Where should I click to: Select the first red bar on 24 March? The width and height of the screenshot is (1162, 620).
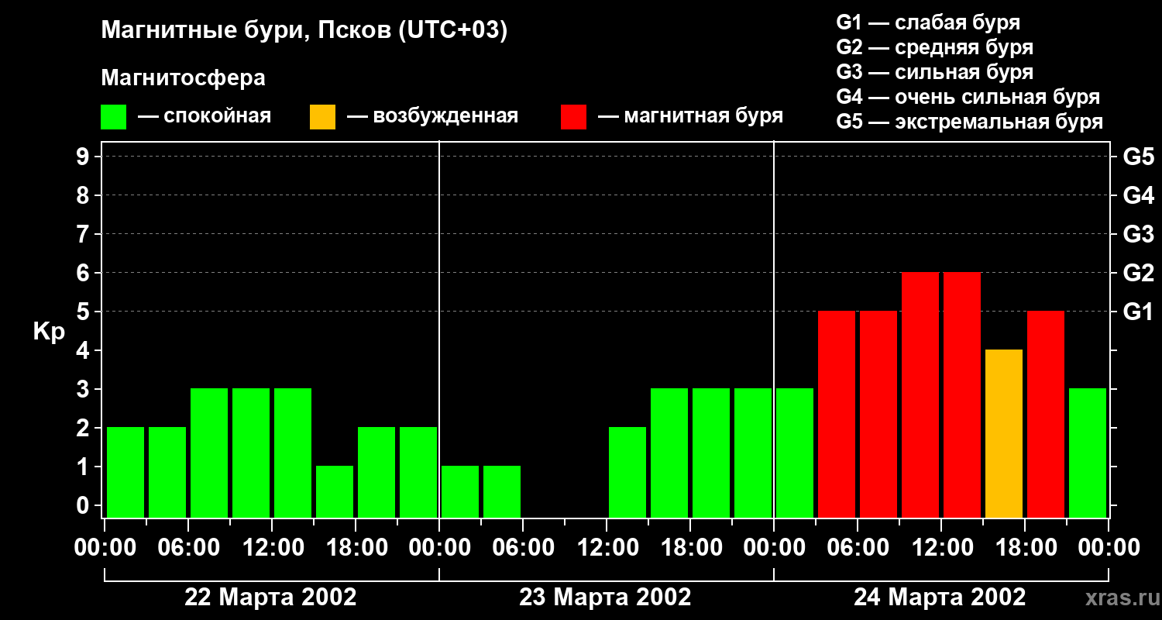coord(837,414)
